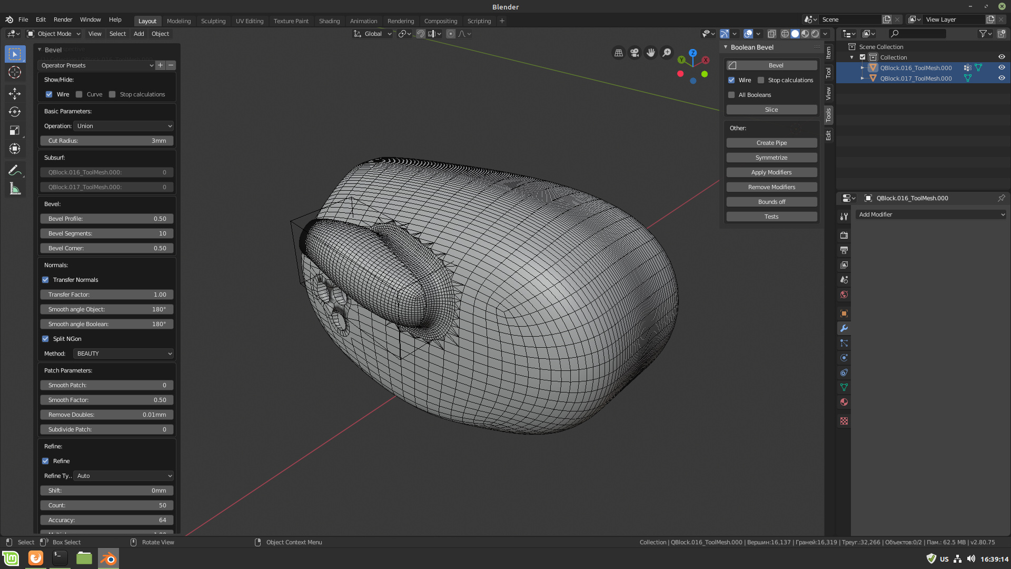Click the Create Pipe button

(771, 143)
